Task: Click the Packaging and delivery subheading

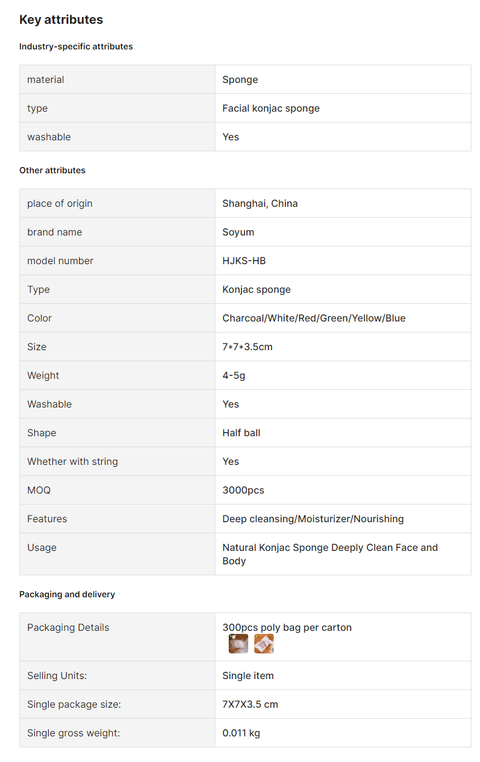Action: point(67,594)
